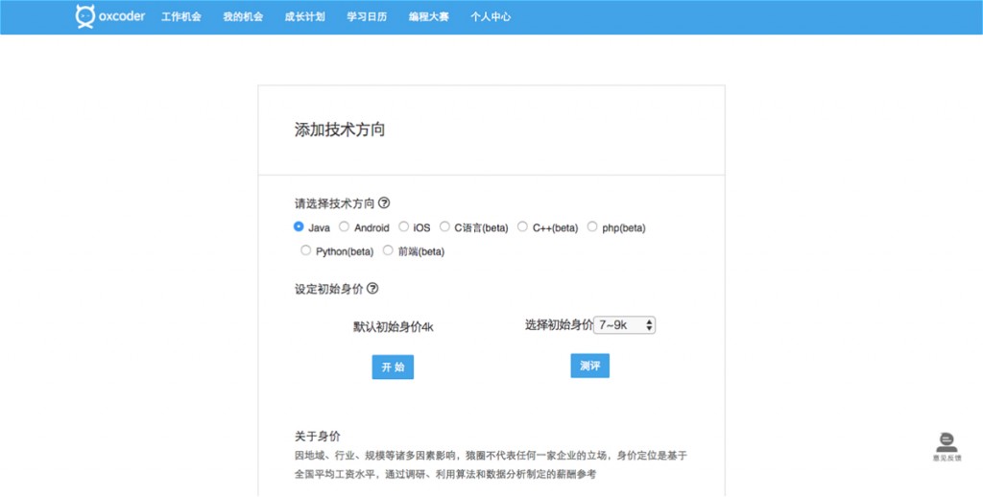Choose the Python(beta) radio option

(x=305, y=251)
